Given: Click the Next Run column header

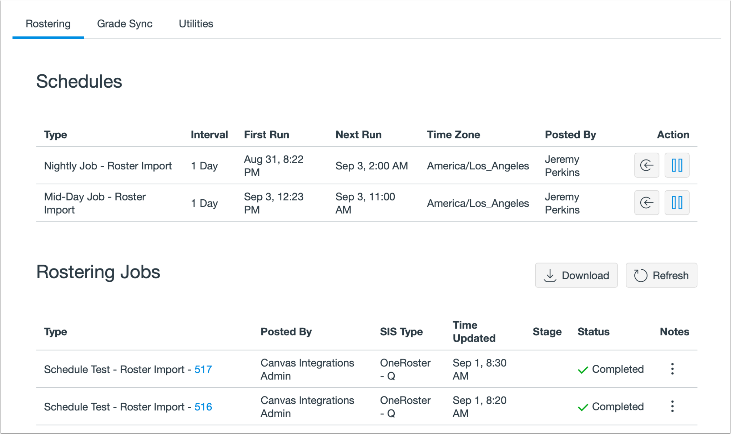Looking at the screenshot, I should 358,134.
